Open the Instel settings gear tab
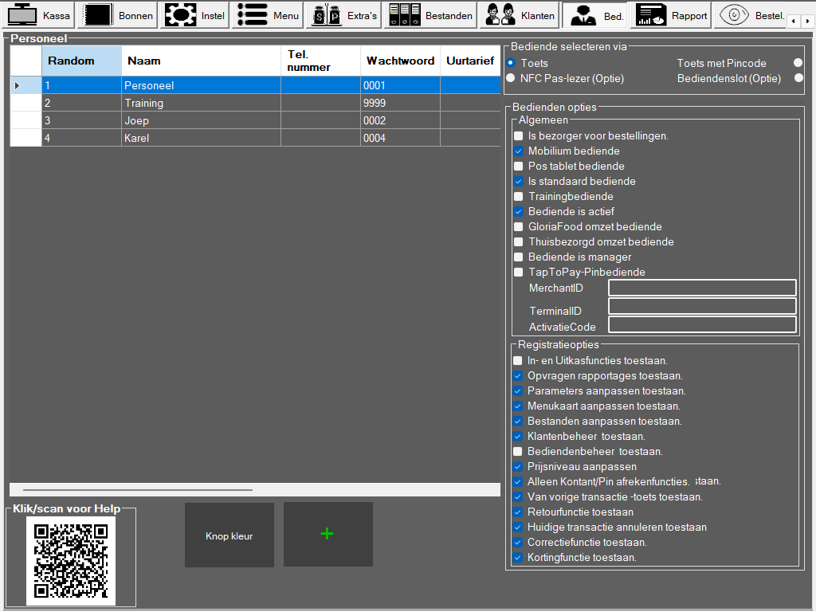 (x=195, y=15)
